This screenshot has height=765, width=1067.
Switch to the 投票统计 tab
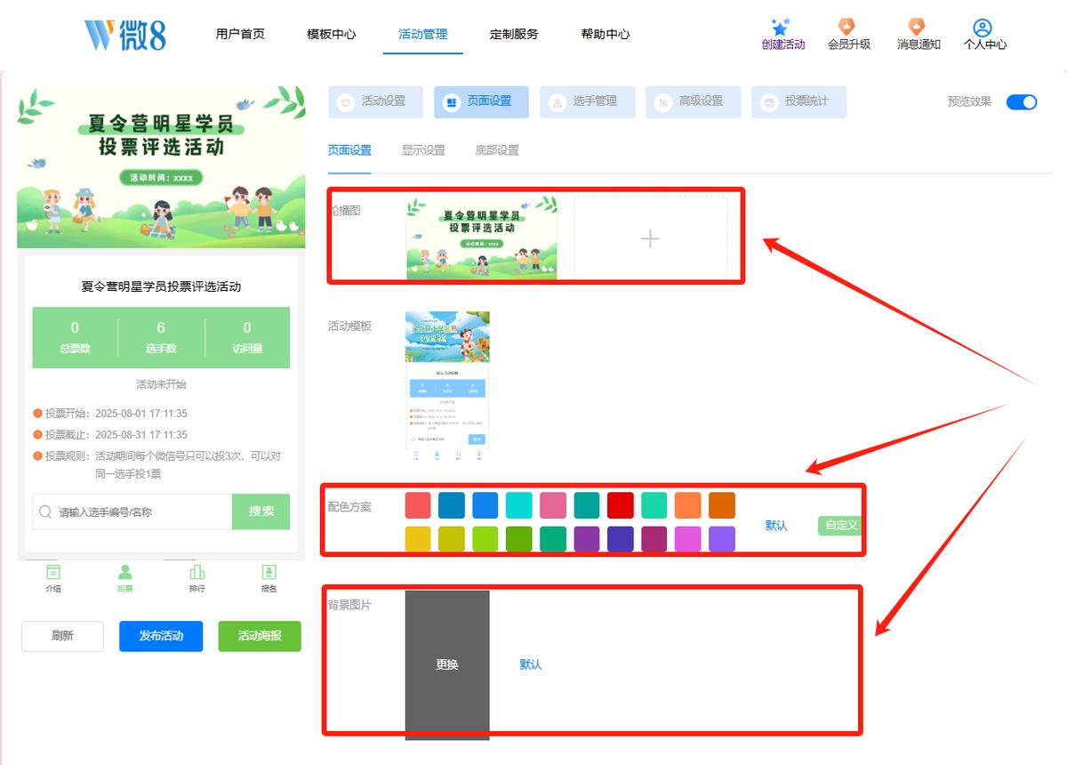coord(798,102)
